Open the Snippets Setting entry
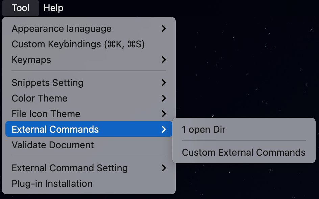The image size is (319, 199). (x=48, y=83)
